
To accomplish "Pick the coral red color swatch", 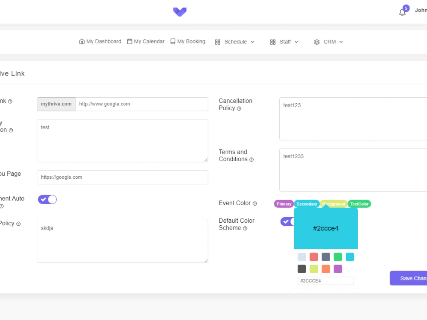I will [x=314, y=257].
